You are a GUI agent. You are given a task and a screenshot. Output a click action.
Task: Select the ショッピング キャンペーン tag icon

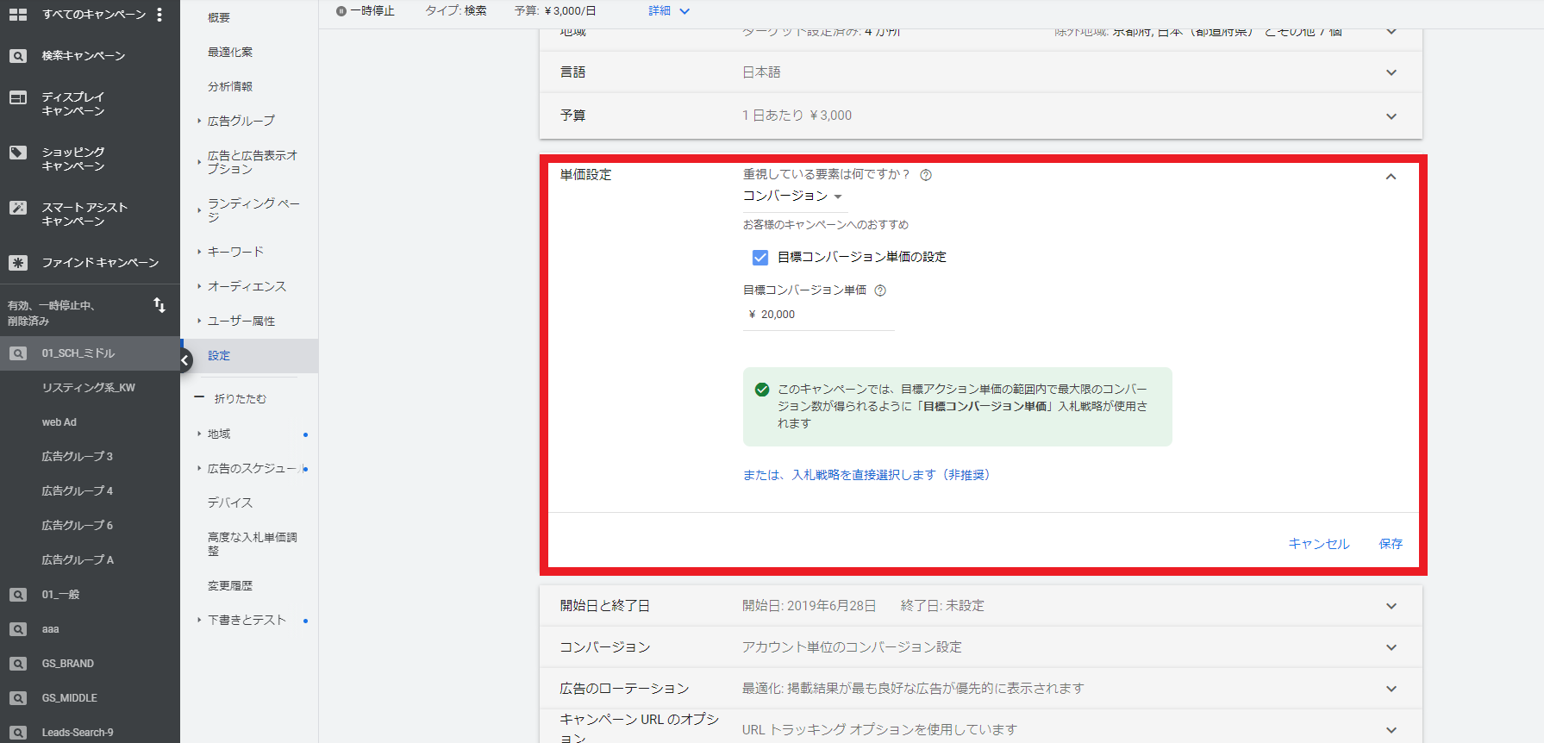click(x=17, y=153)
